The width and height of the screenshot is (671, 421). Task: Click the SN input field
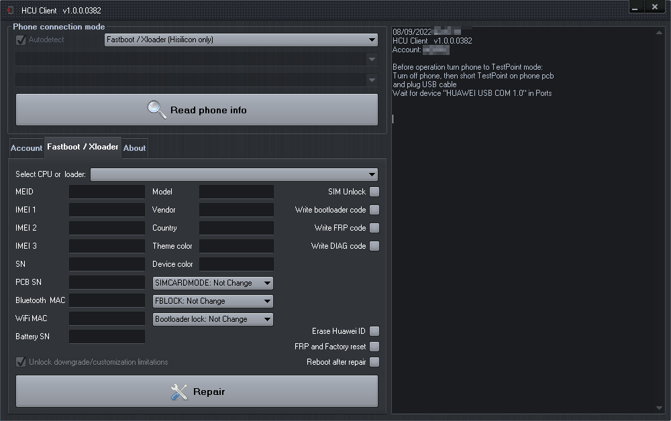click(x=107, y=264)
